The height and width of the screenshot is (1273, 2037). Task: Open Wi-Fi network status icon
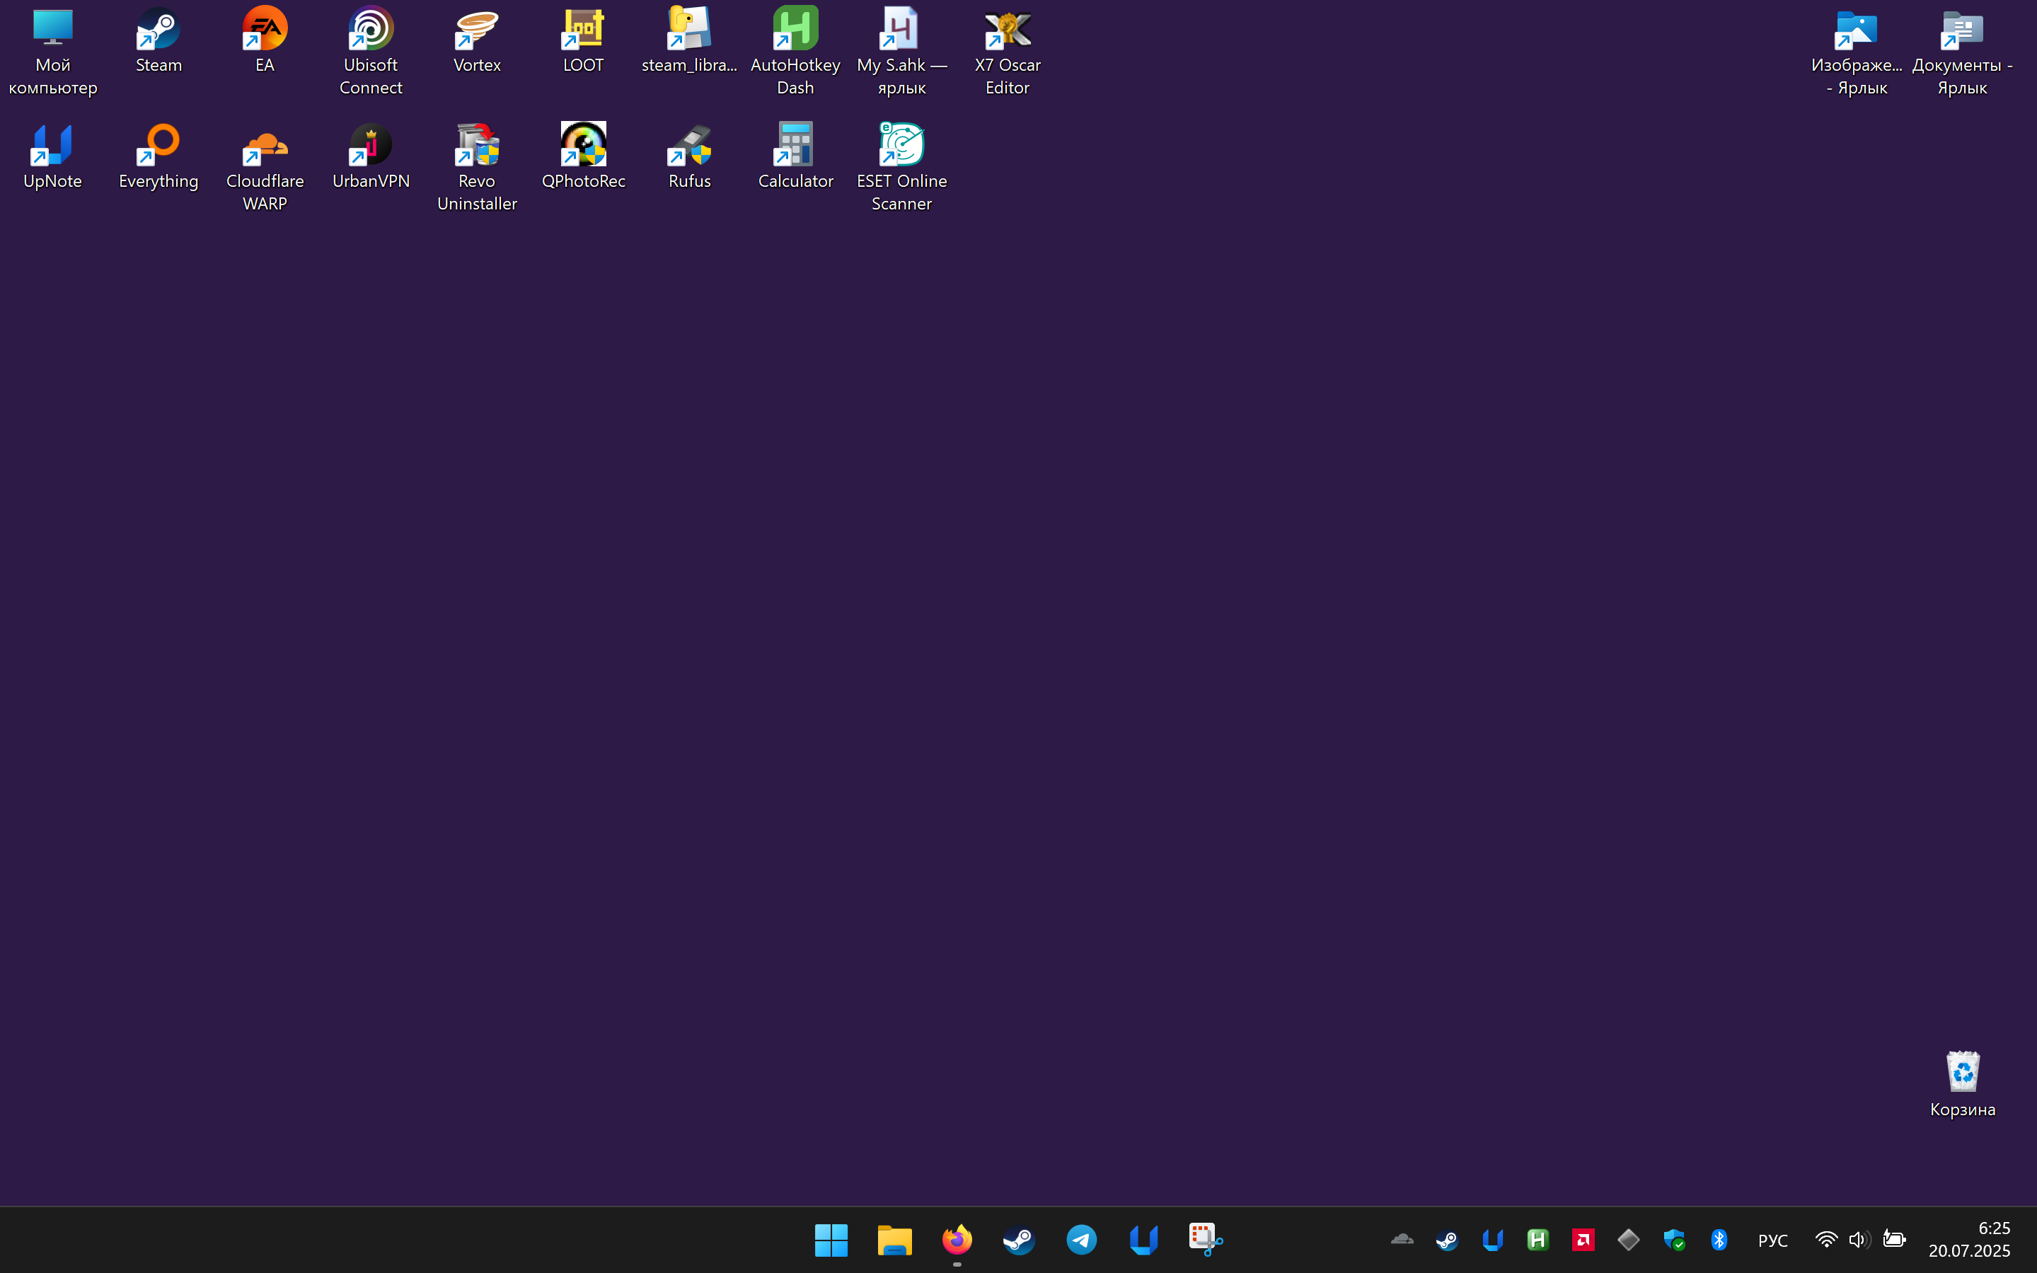point(1825,1239)
